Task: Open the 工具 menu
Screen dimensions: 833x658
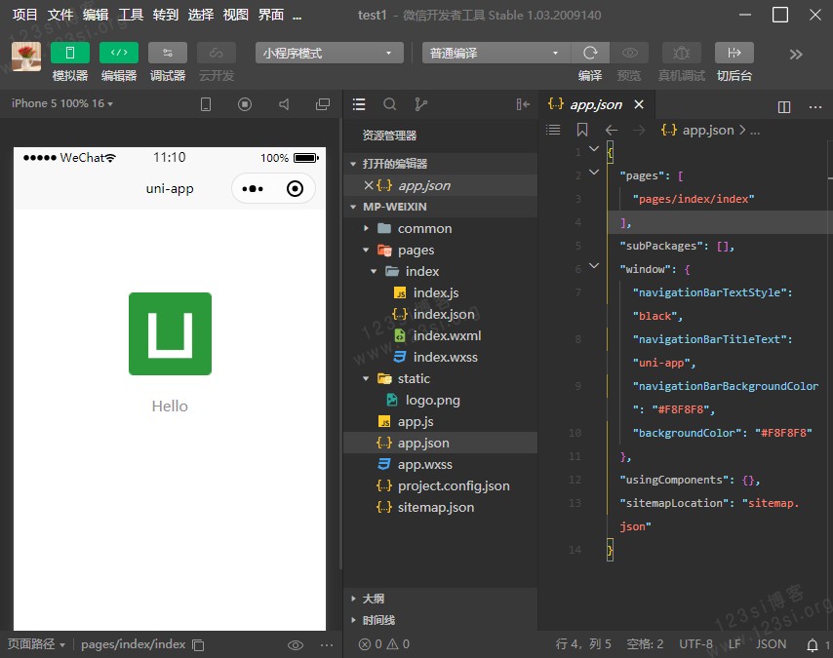Action: (131, 15)
